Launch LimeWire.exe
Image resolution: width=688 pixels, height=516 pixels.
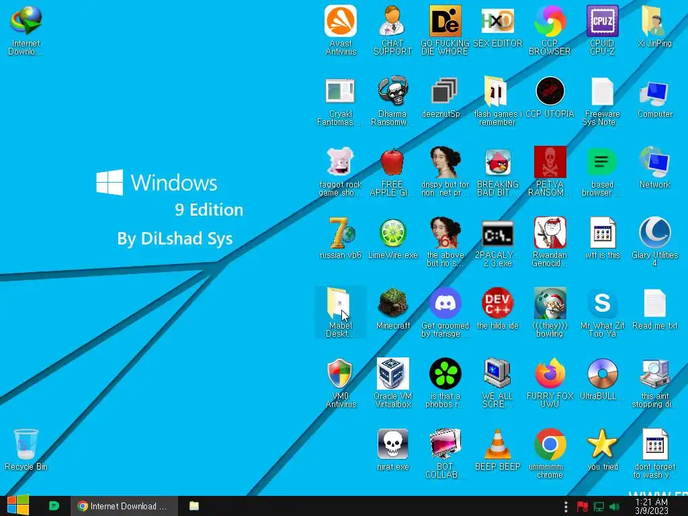point(392,239)
